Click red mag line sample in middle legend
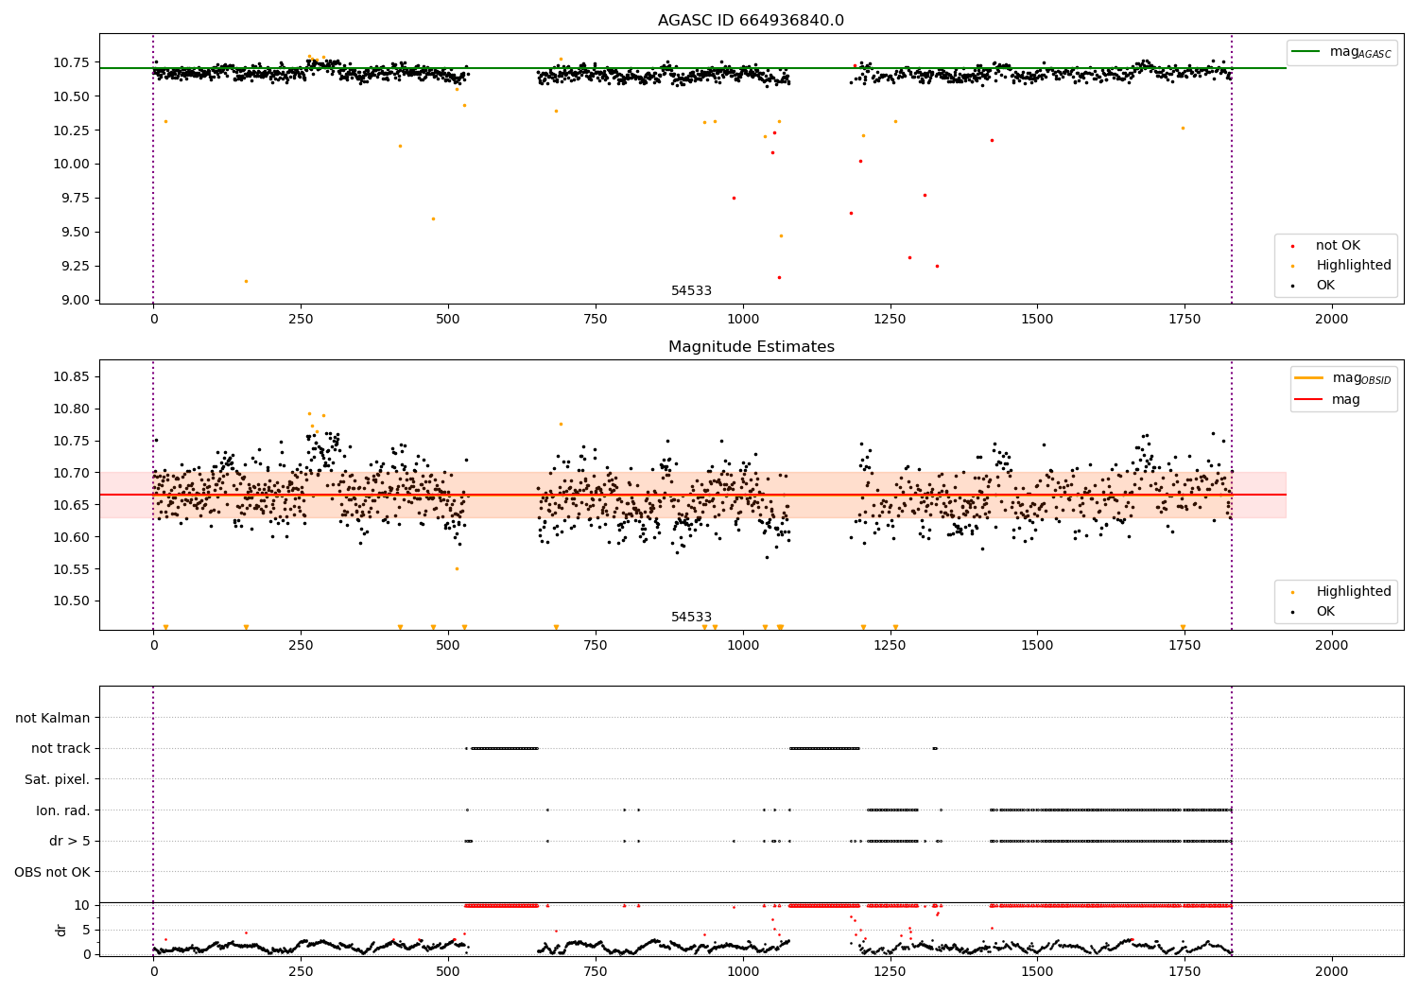 (1309, 399)
